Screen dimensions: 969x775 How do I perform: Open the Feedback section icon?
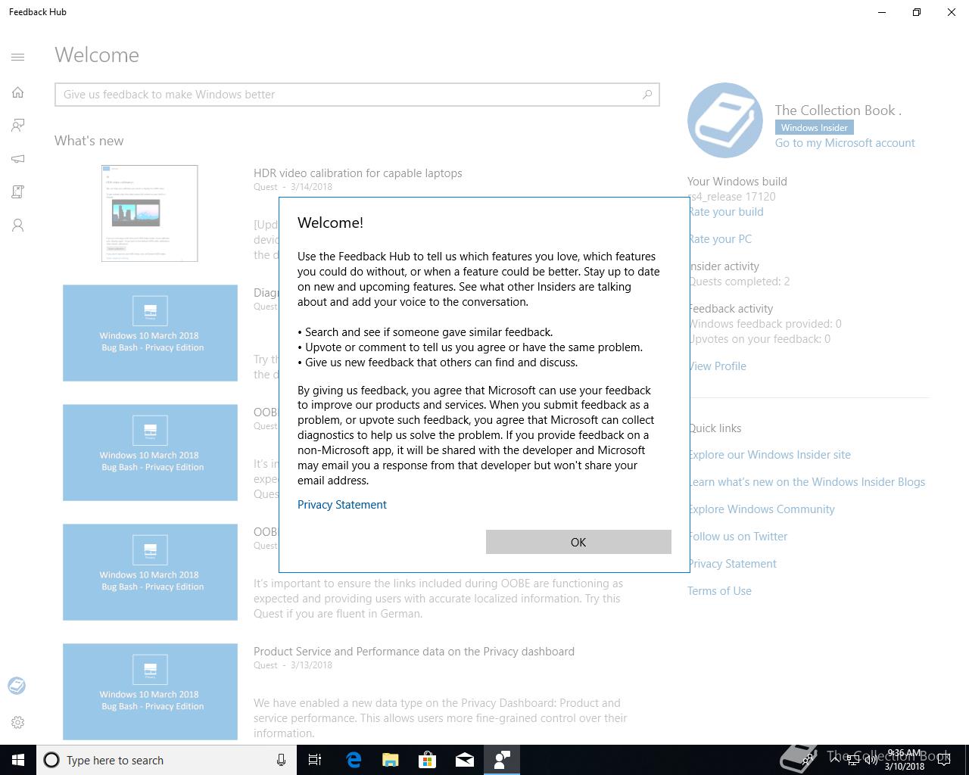coord(18,125)
